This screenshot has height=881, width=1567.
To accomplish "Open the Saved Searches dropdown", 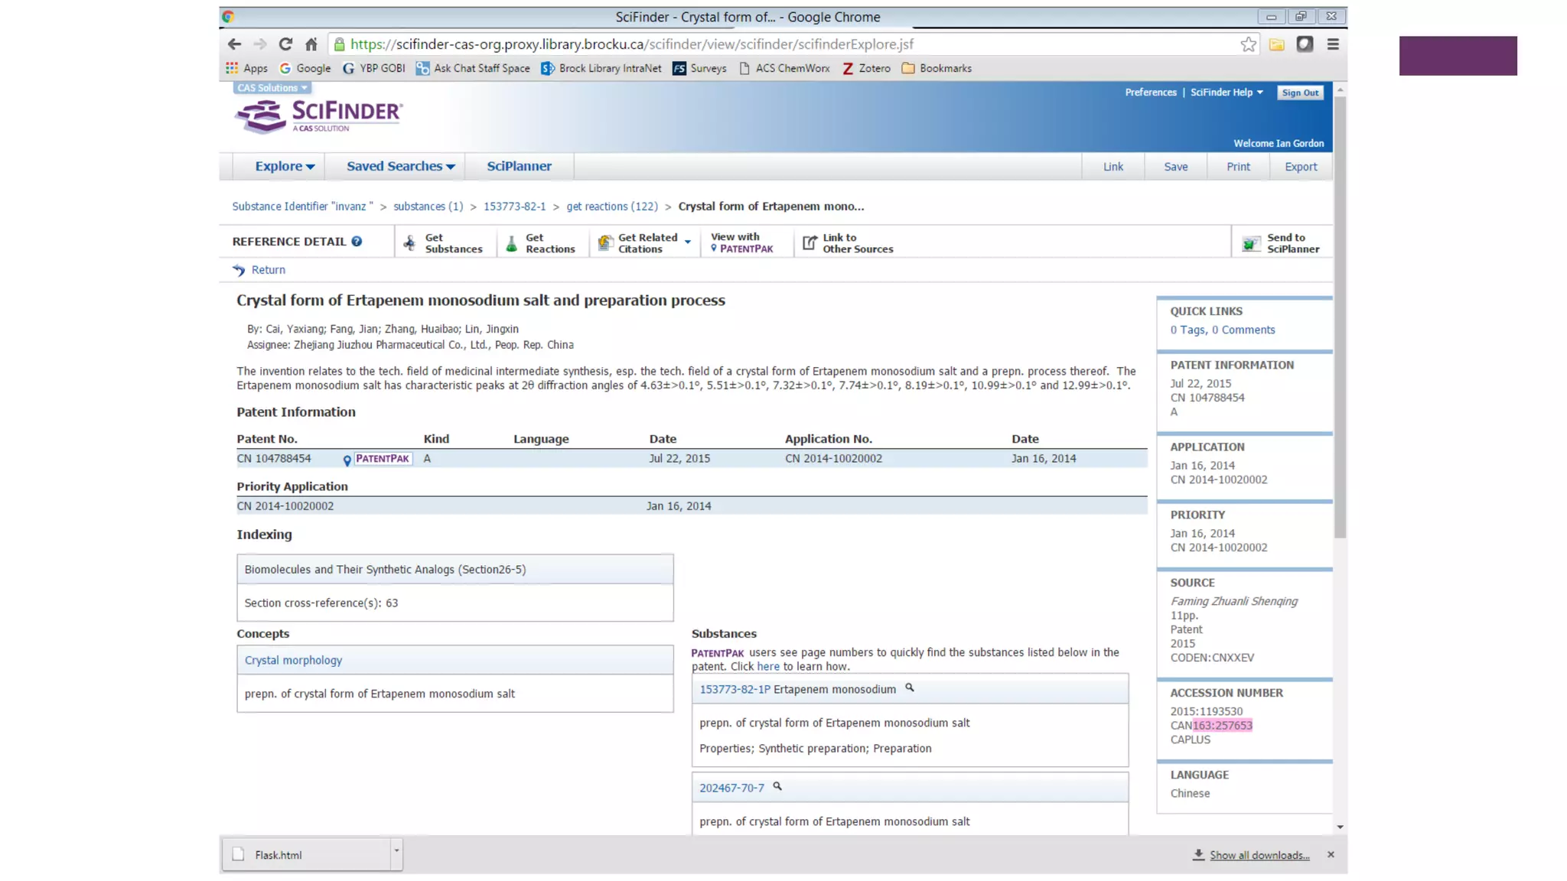I will 400,166.
